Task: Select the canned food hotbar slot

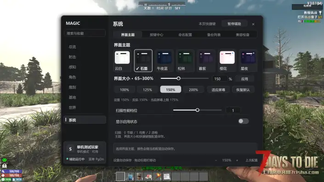Action: click(139, 176)
